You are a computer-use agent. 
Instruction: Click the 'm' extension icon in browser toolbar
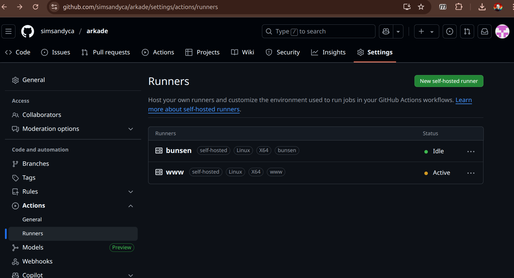443,7
